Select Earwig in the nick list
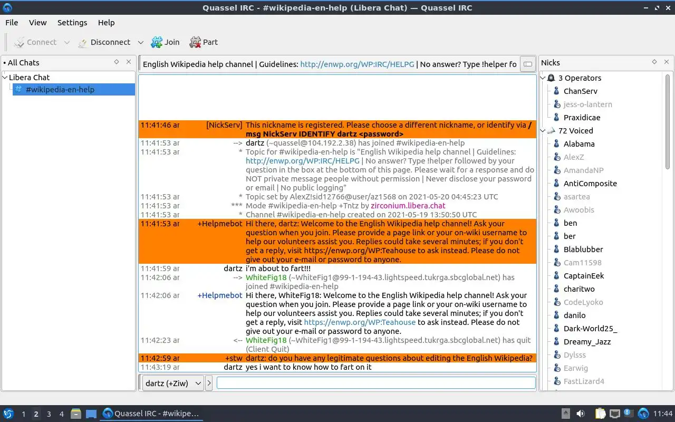 point(576,368)
